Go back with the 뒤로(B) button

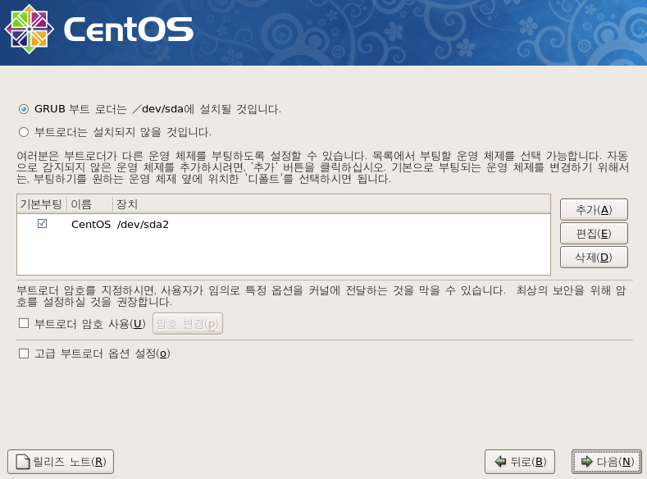pyautogui.click(x=520, y=462)
